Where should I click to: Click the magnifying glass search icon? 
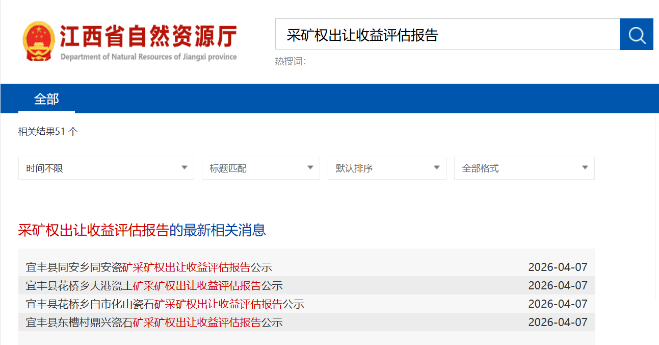tap(636, 34)
